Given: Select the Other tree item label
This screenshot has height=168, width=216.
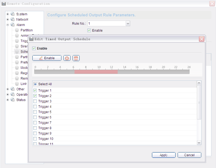Looking at the screenshot, I should coord(20,89).
